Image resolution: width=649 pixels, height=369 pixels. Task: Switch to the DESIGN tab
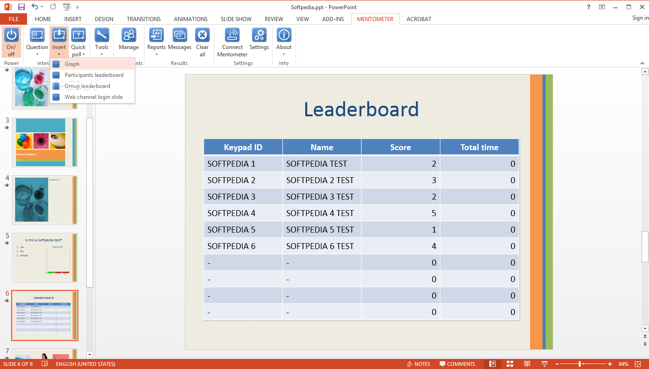coord(104,19)
